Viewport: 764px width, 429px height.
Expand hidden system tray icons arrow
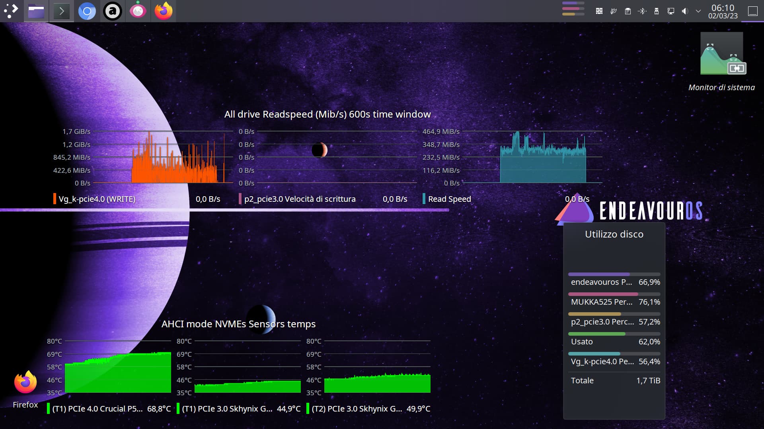pyautogui.click(x=698, y=11)
